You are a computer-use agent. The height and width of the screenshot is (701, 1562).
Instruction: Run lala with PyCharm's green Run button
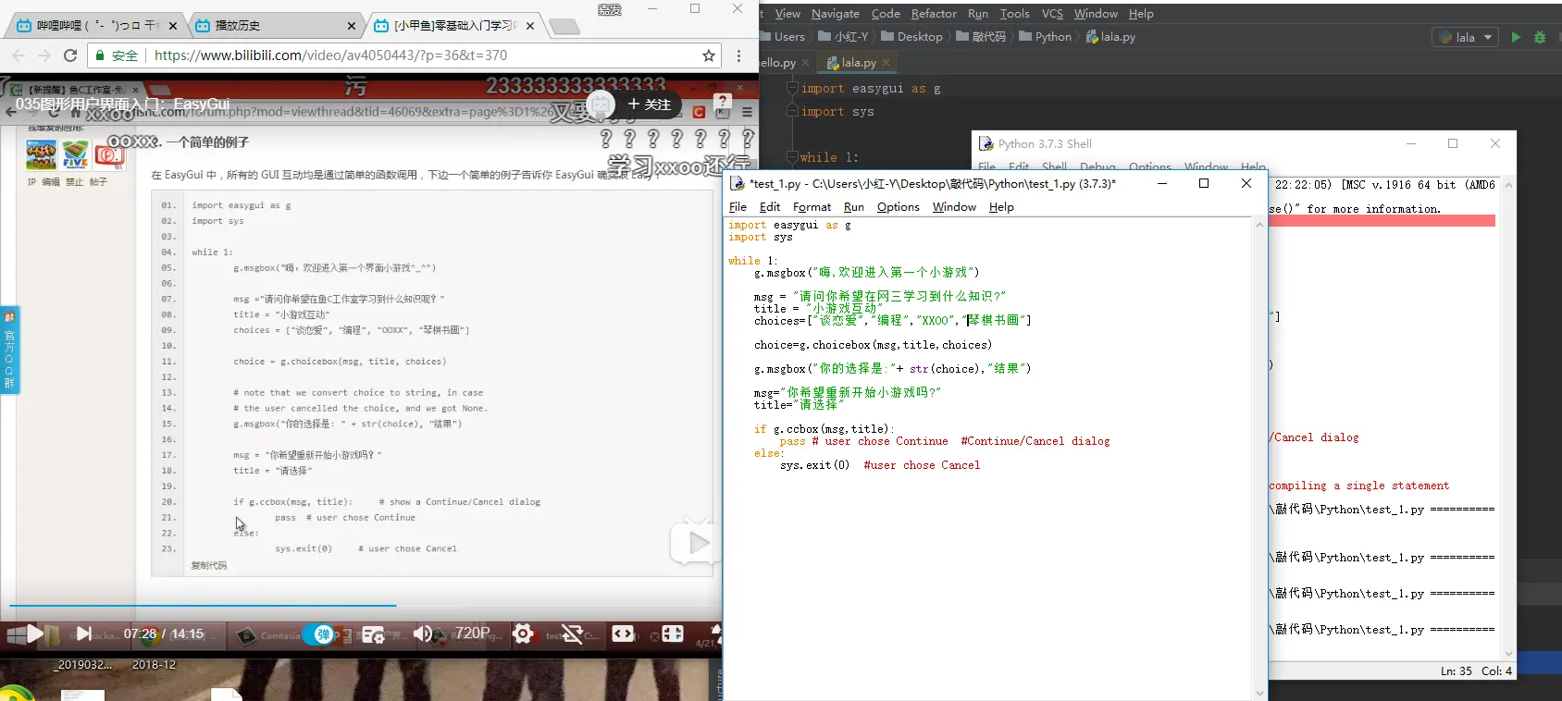(1516, 37)
